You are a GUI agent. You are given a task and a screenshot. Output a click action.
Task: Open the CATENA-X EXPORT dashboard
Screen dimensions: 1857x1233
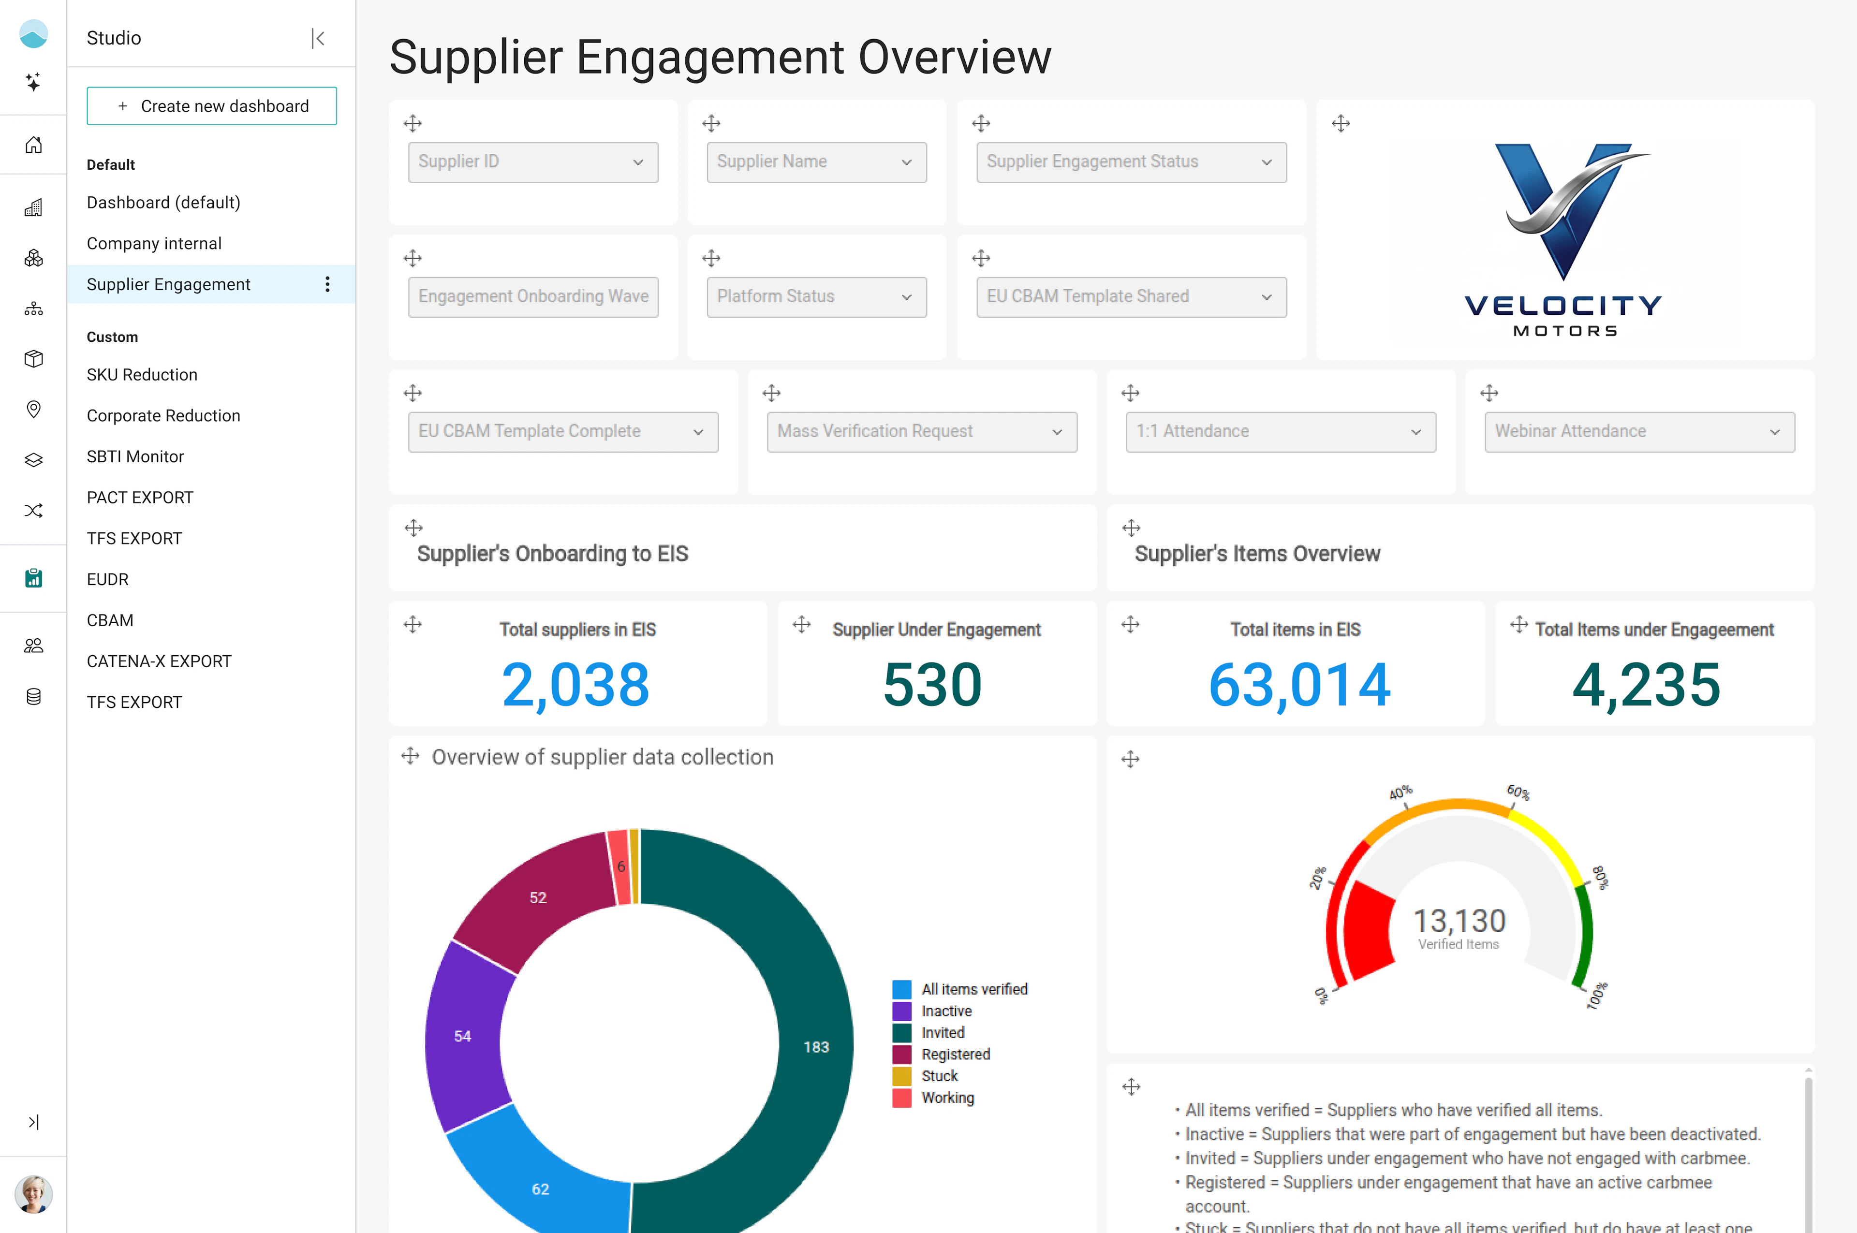159,661
